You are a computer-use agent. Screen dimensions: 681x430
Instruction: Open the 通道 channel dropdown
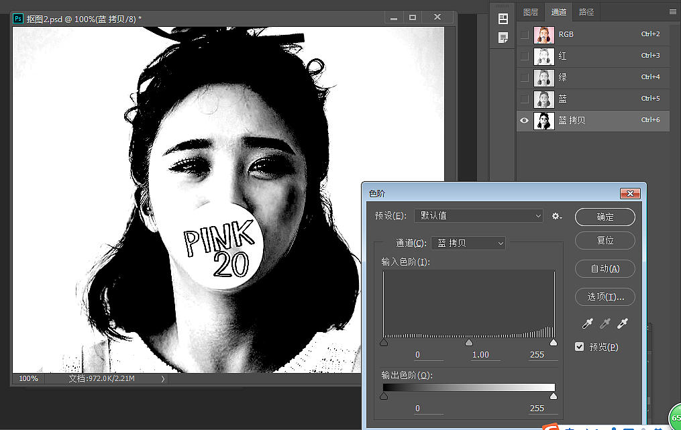468,243
